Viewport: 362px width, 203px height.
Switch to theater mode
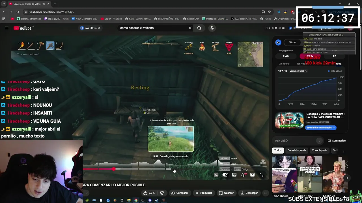coord(252,175)
